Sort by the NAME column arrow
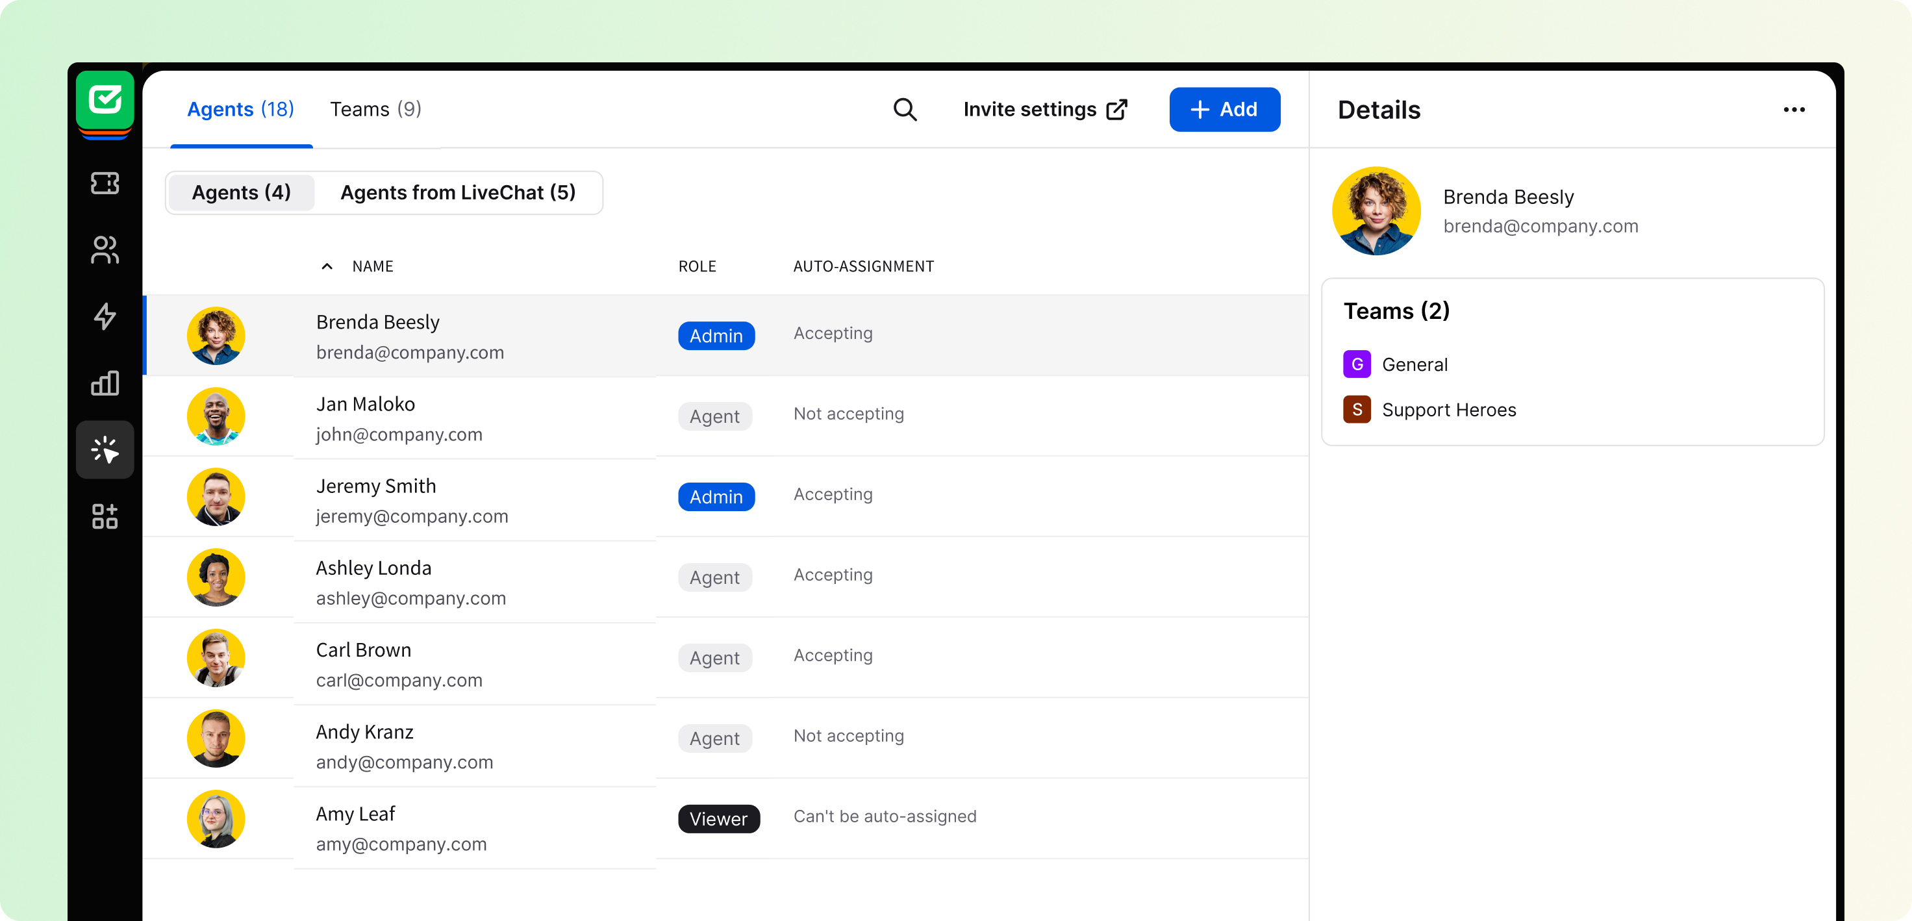1912x921 pixels. pyautogui.click(x=327, y=266)
